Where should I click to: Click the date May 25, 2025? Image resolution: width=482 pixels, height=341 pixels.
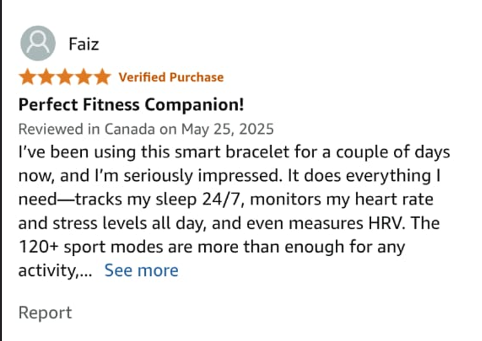click(228, 129)
